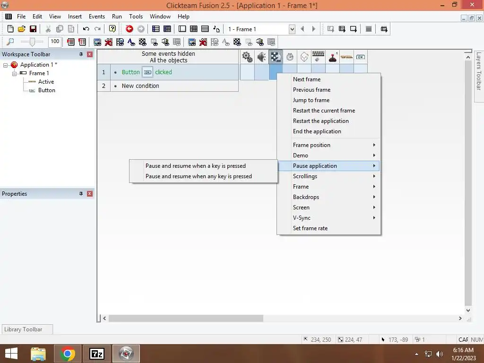Go to the previous frame arrow
Screen dimensions: 484x363
[302, 29]
